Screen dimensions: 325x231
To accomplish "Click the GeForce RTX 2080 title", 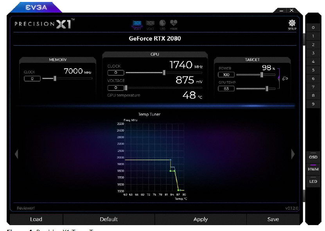I will click(x=155, y=39).
